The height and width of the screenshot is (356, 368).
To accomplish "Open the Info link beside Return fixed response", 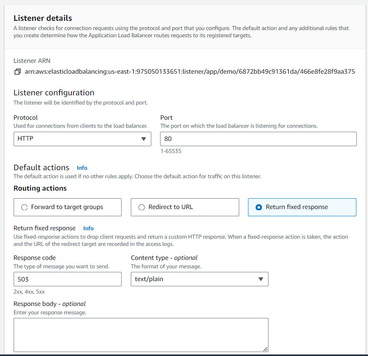I will [x=88, y=228].
